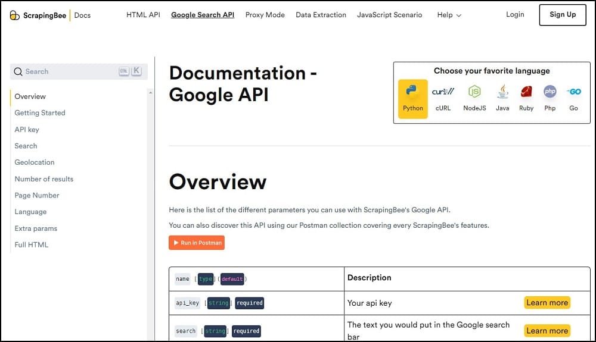
Task: Click the Docs link in the header
Action: pyautogui.click(x=82, y=15)
